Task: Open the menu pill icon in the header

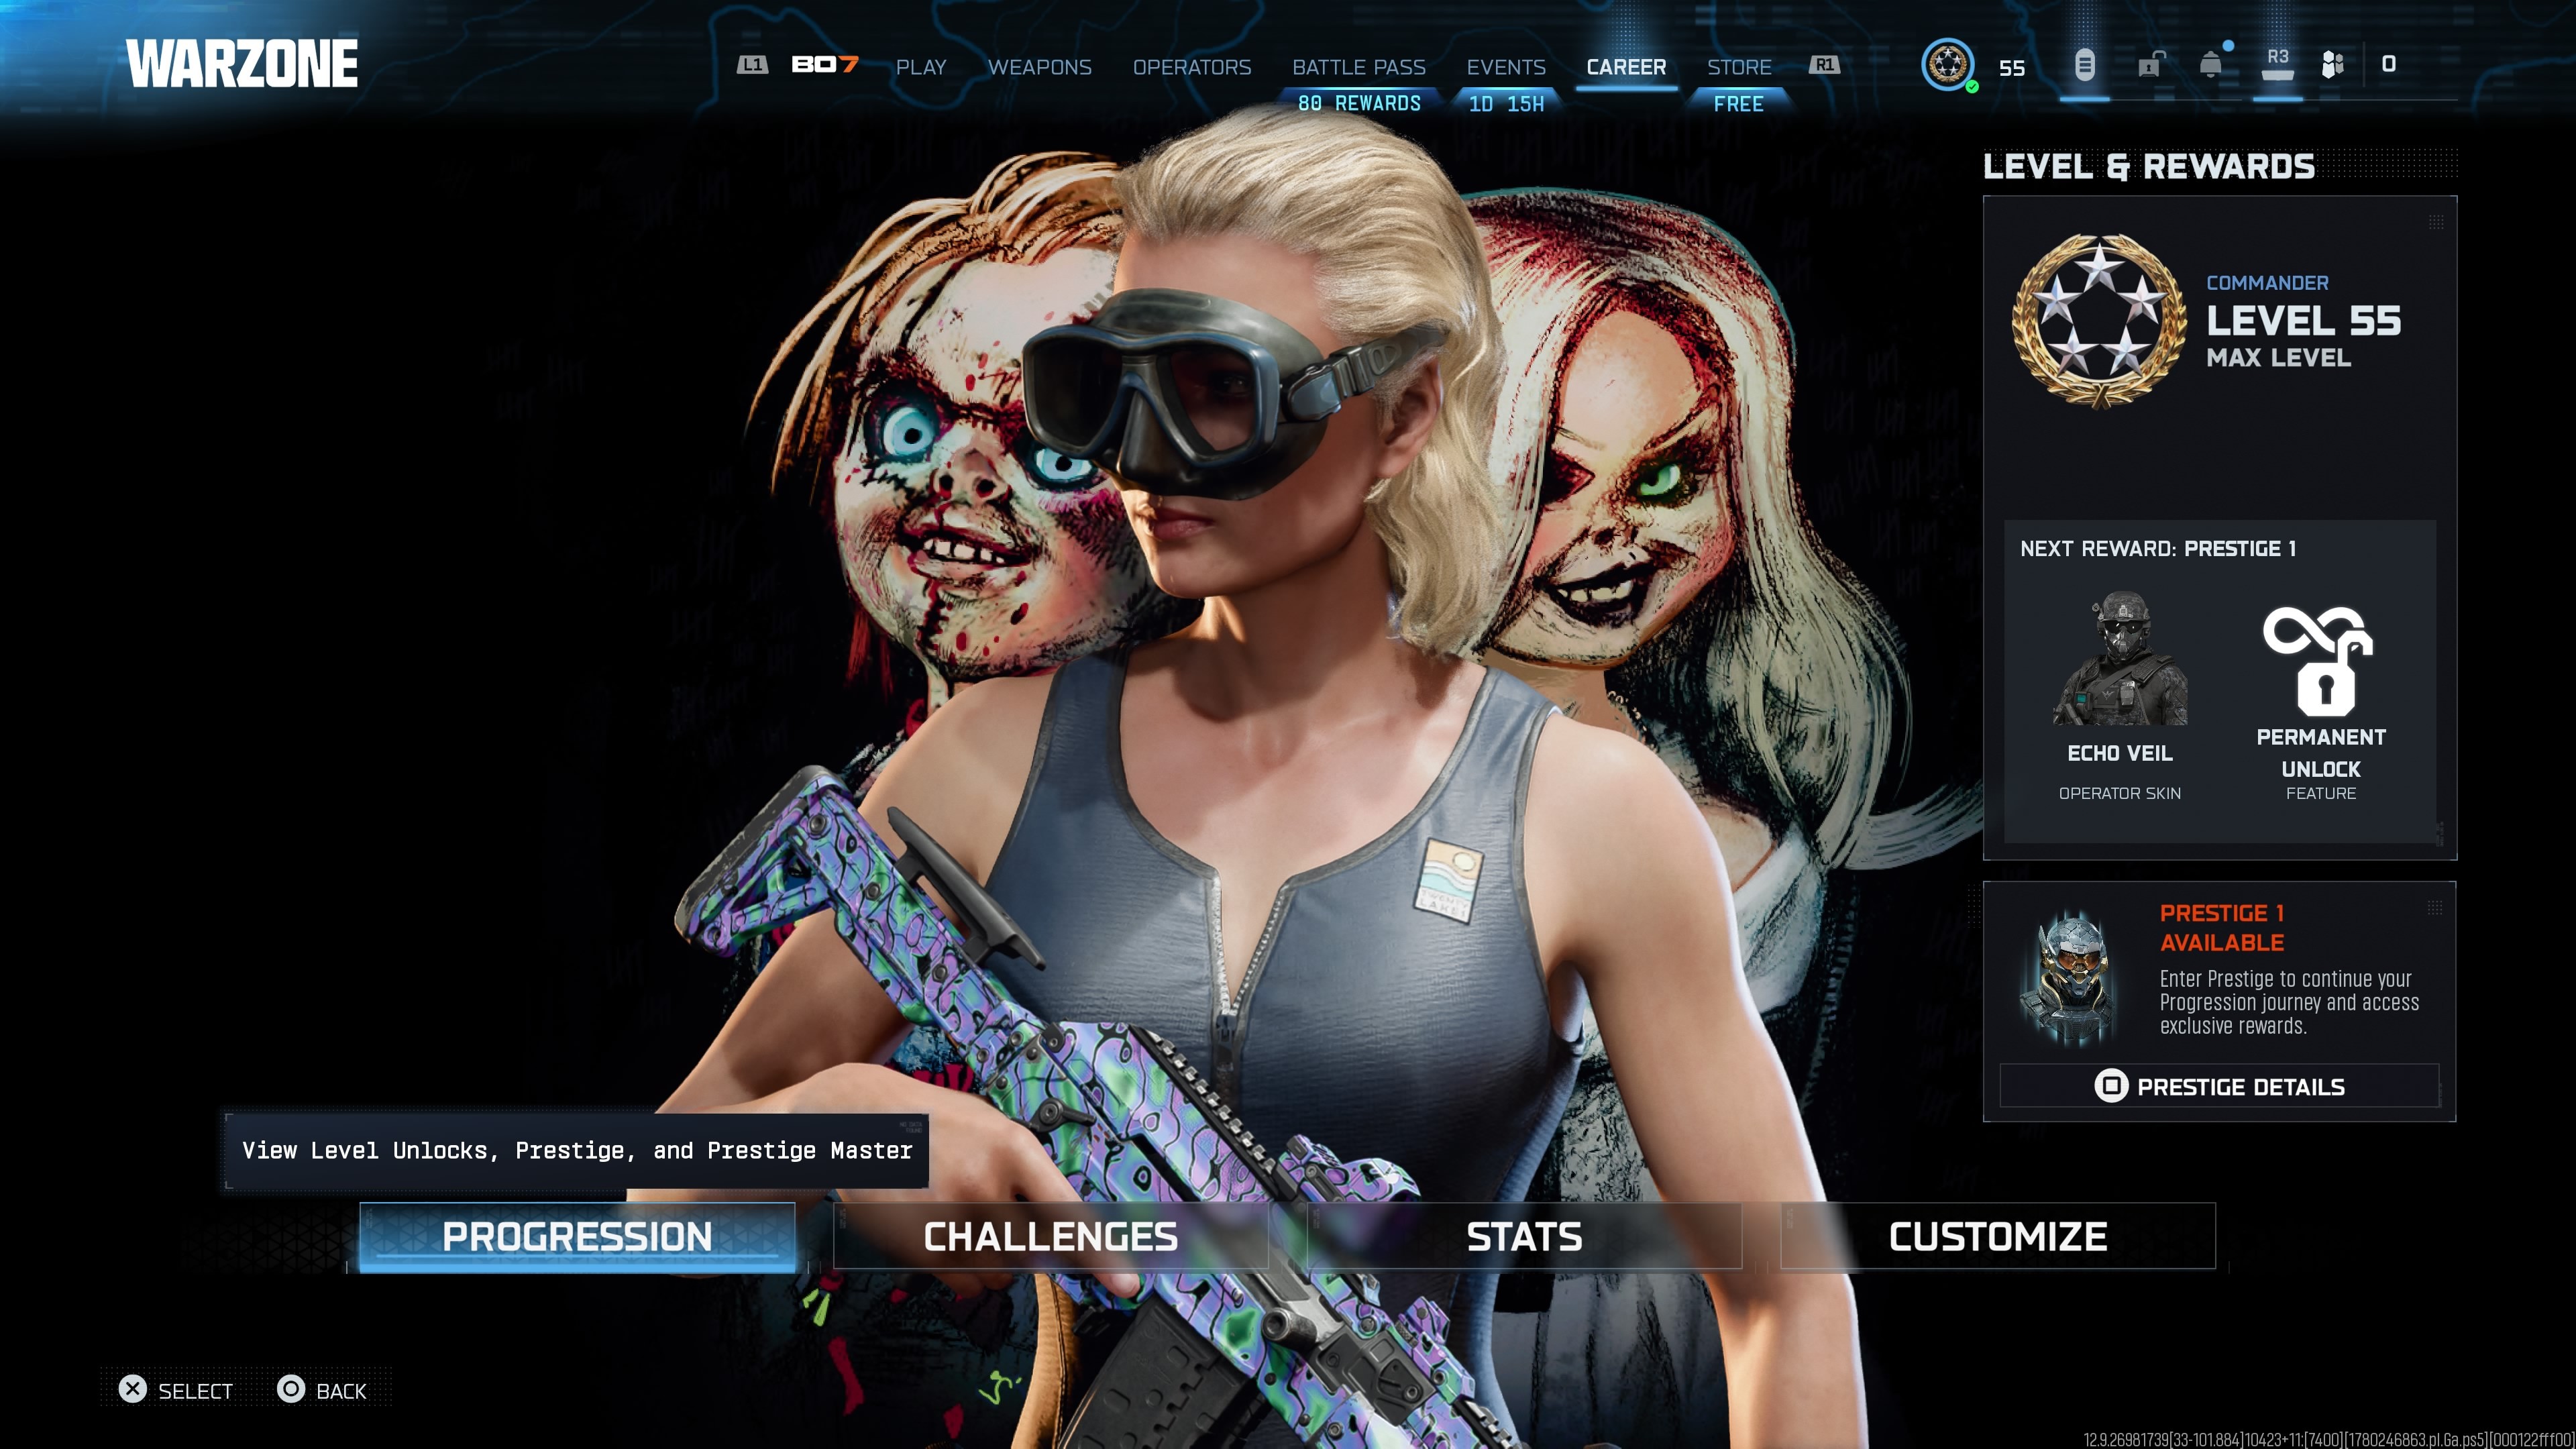Action: coord(2084,66)
